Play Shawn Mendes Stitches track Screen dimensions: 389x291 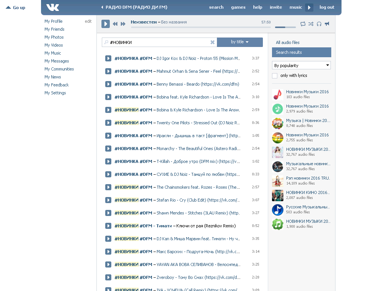click(108, 213)
